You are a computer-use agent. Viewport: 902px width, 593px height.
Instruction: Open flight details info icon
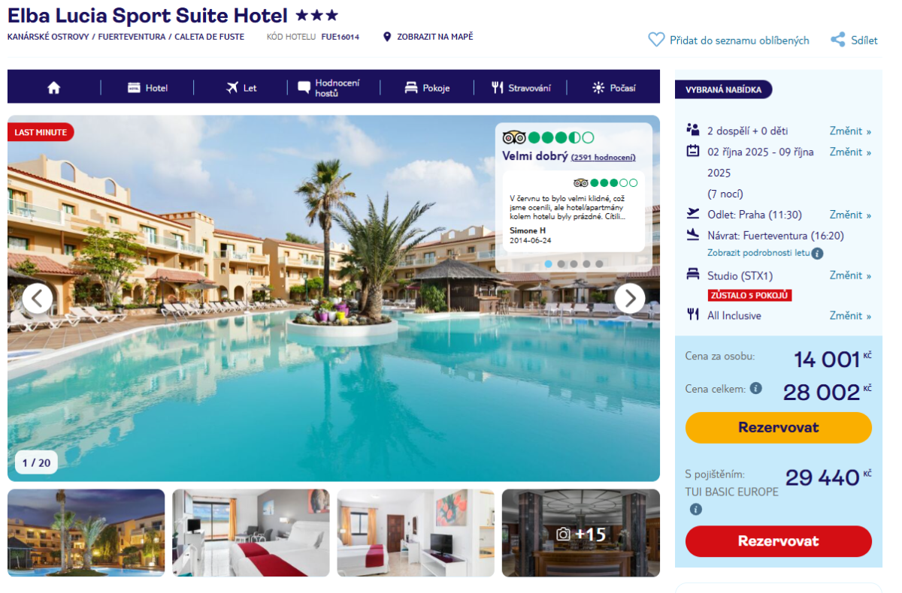coord(818,254)
